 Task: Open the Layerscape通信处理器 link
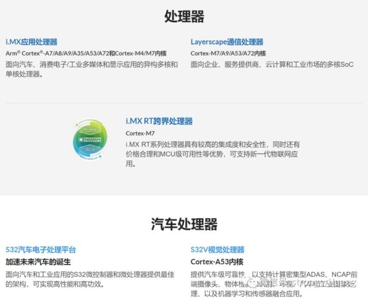(x=227, y=42)
